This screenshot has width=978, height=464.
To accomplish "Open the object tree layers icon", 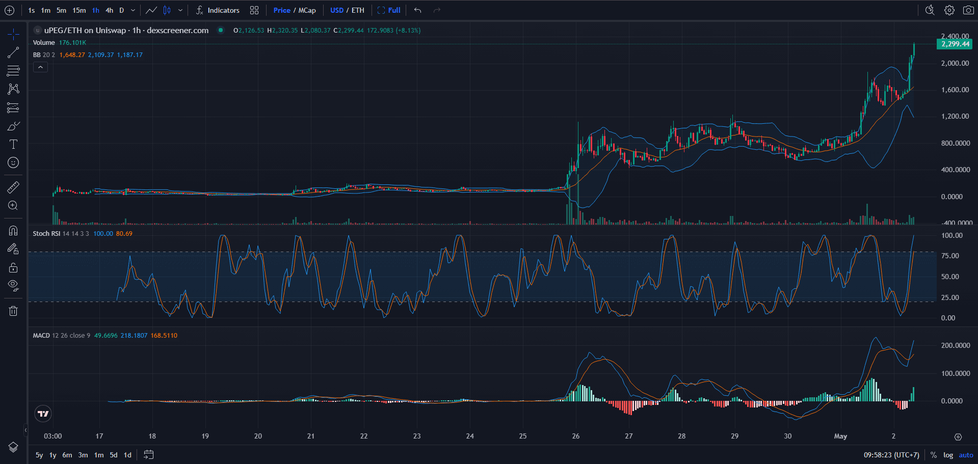I will click(x=13, y=447).
